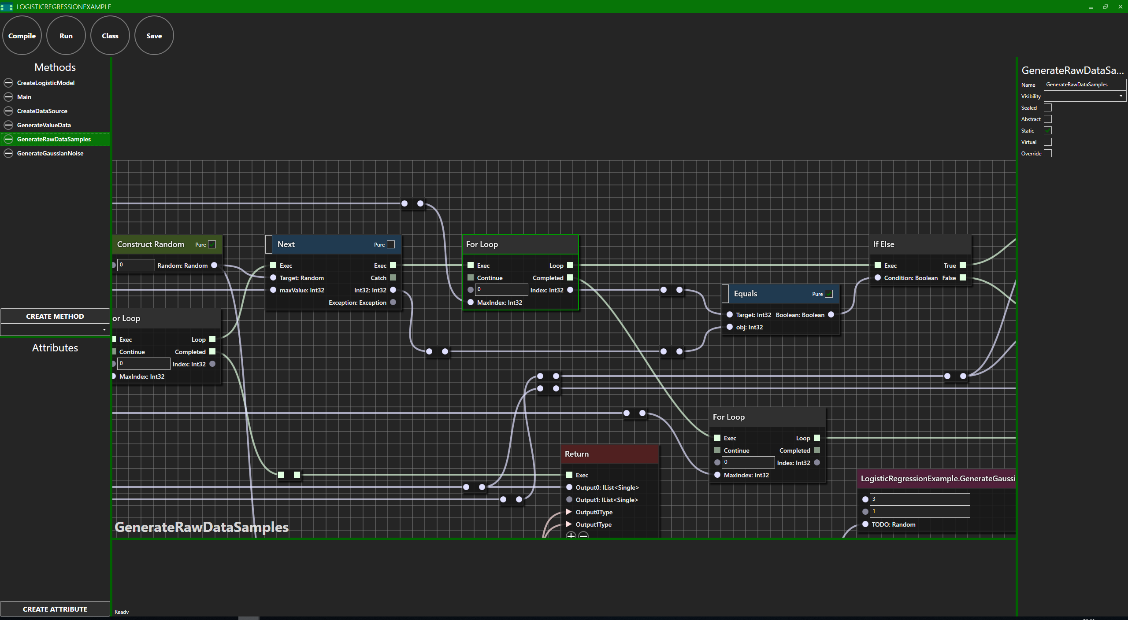
Task: Open the Visibility dropdown
Action: [1084, 96]
